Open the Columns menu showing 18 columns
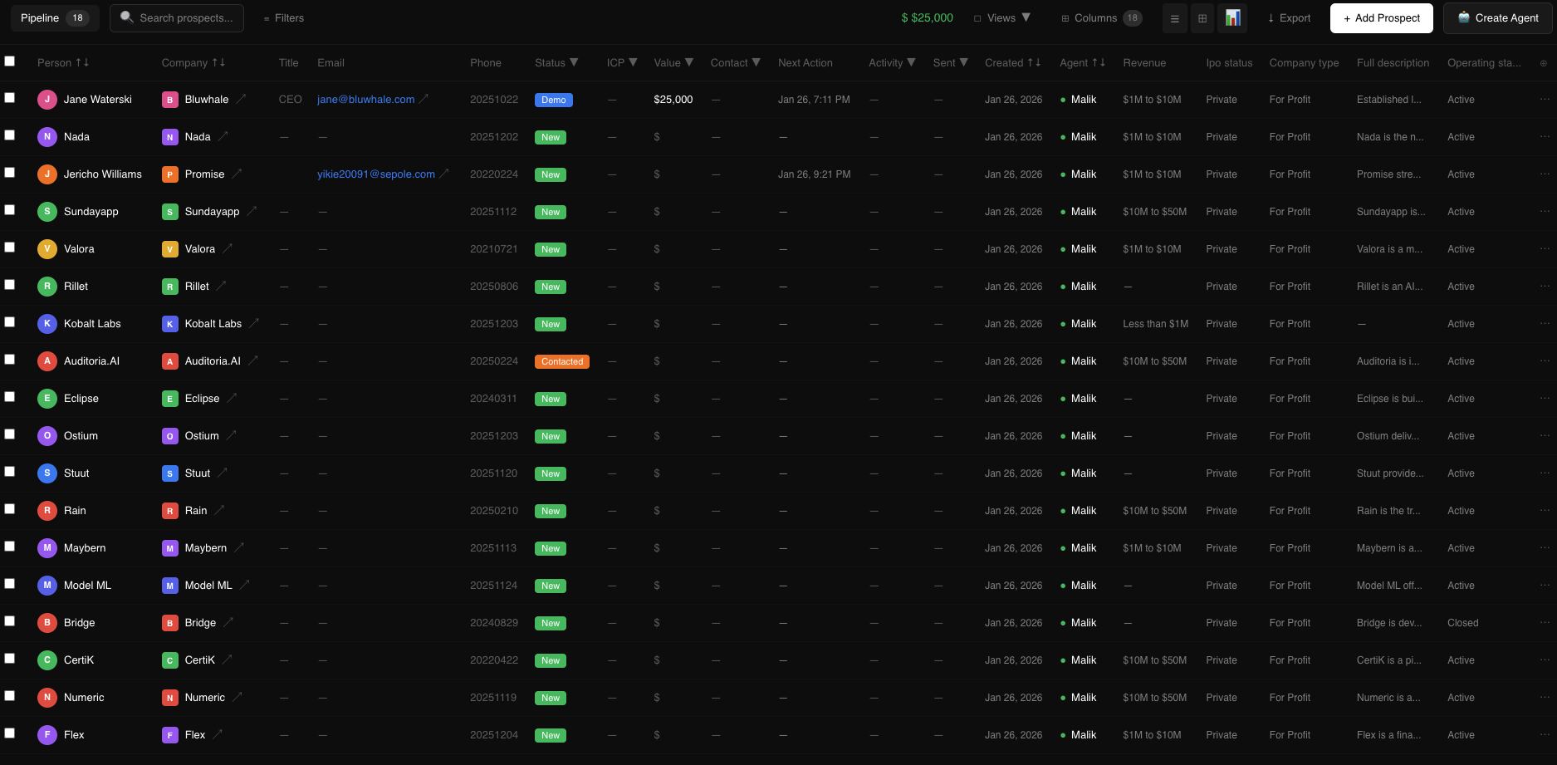The image size is (1557, 765). pos(1100,17)
